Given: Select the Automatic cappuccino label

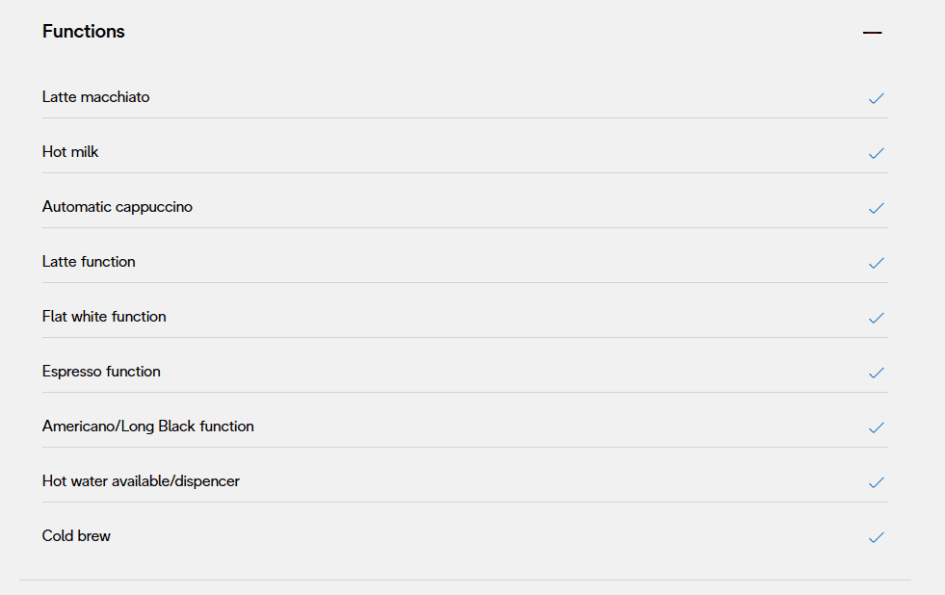Looking at the screenshot, I should click(118, 207).
